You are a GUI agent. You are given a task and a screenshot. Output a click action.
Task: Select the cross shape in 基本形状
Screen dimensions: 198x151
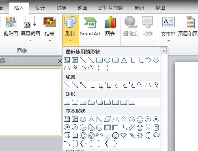(x=140, y=127)
